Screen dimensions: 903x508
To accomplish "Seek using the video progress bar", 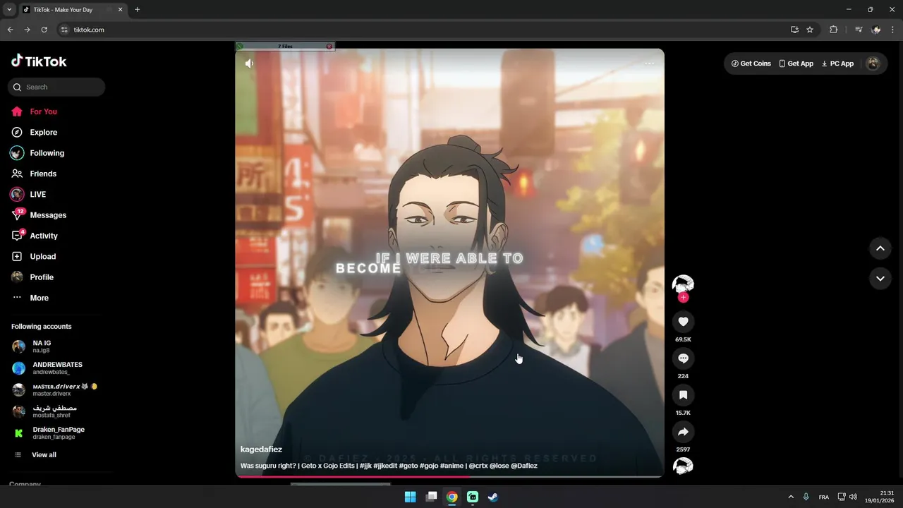I will click(x=449, y=477).
